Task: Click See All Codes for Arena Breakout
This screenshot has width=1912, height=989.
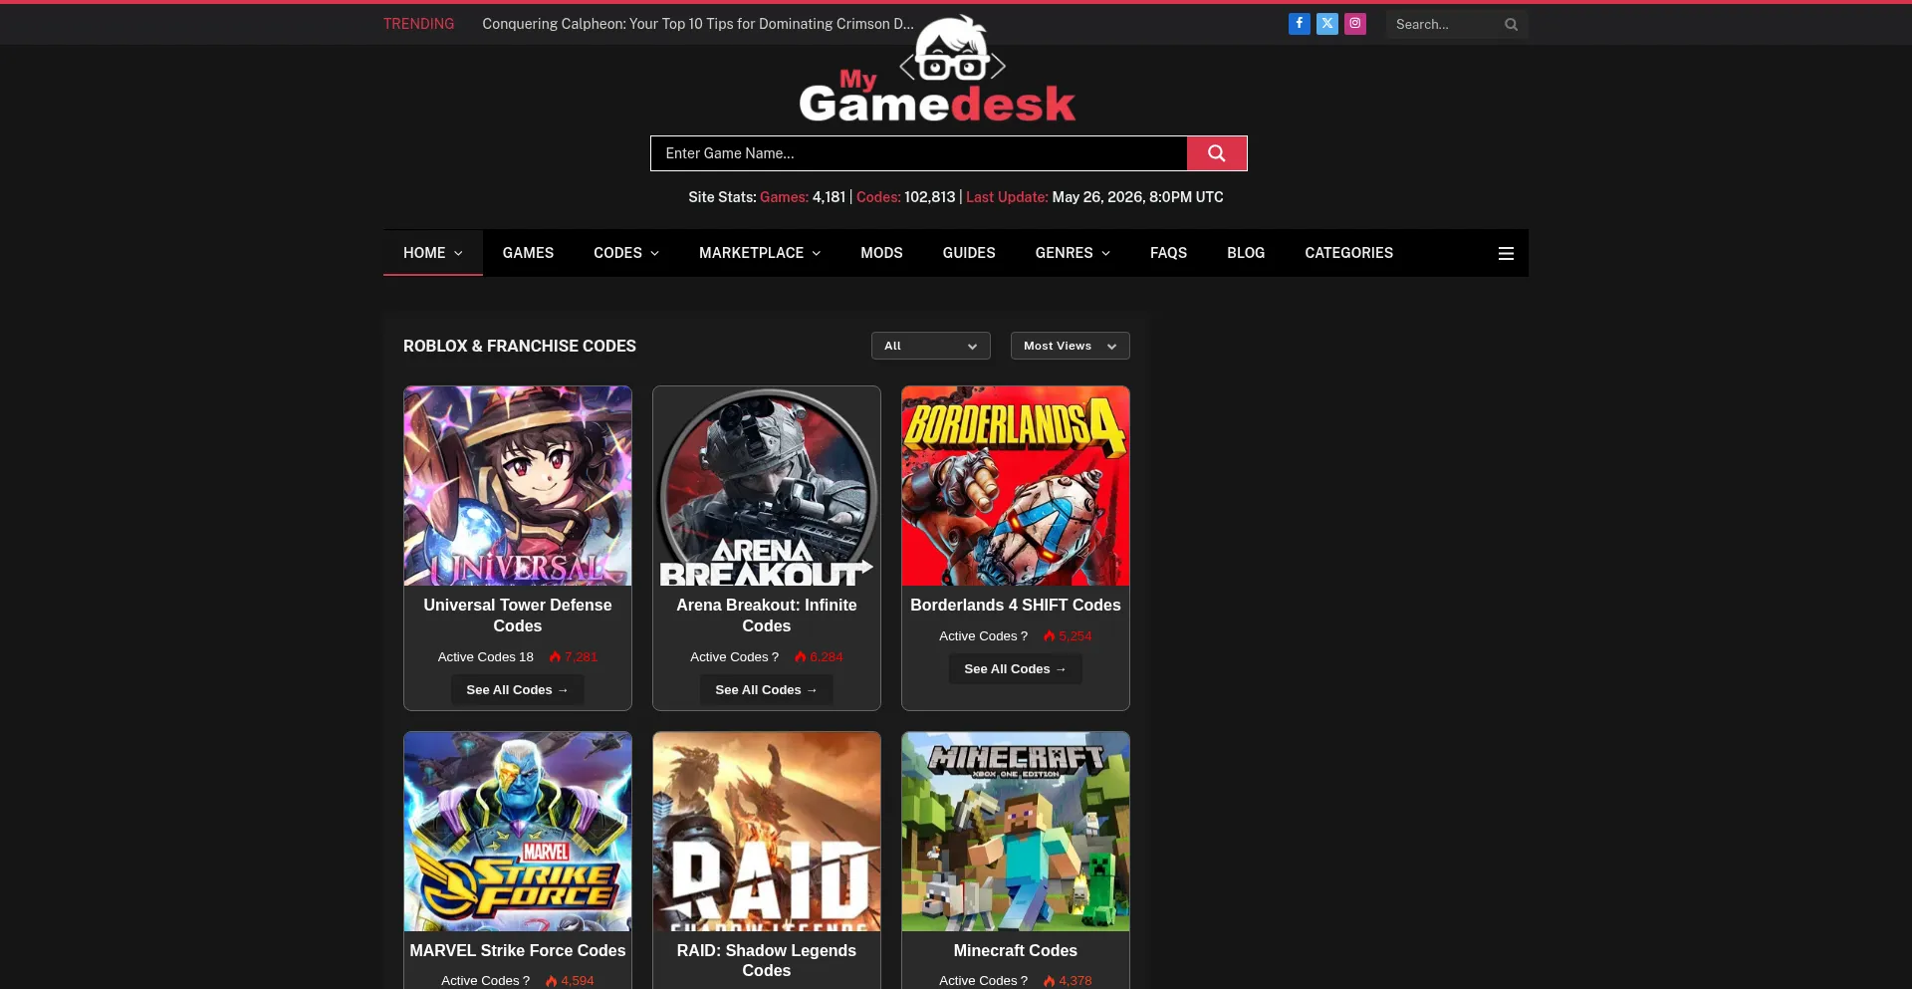Action: coord(766,690)
